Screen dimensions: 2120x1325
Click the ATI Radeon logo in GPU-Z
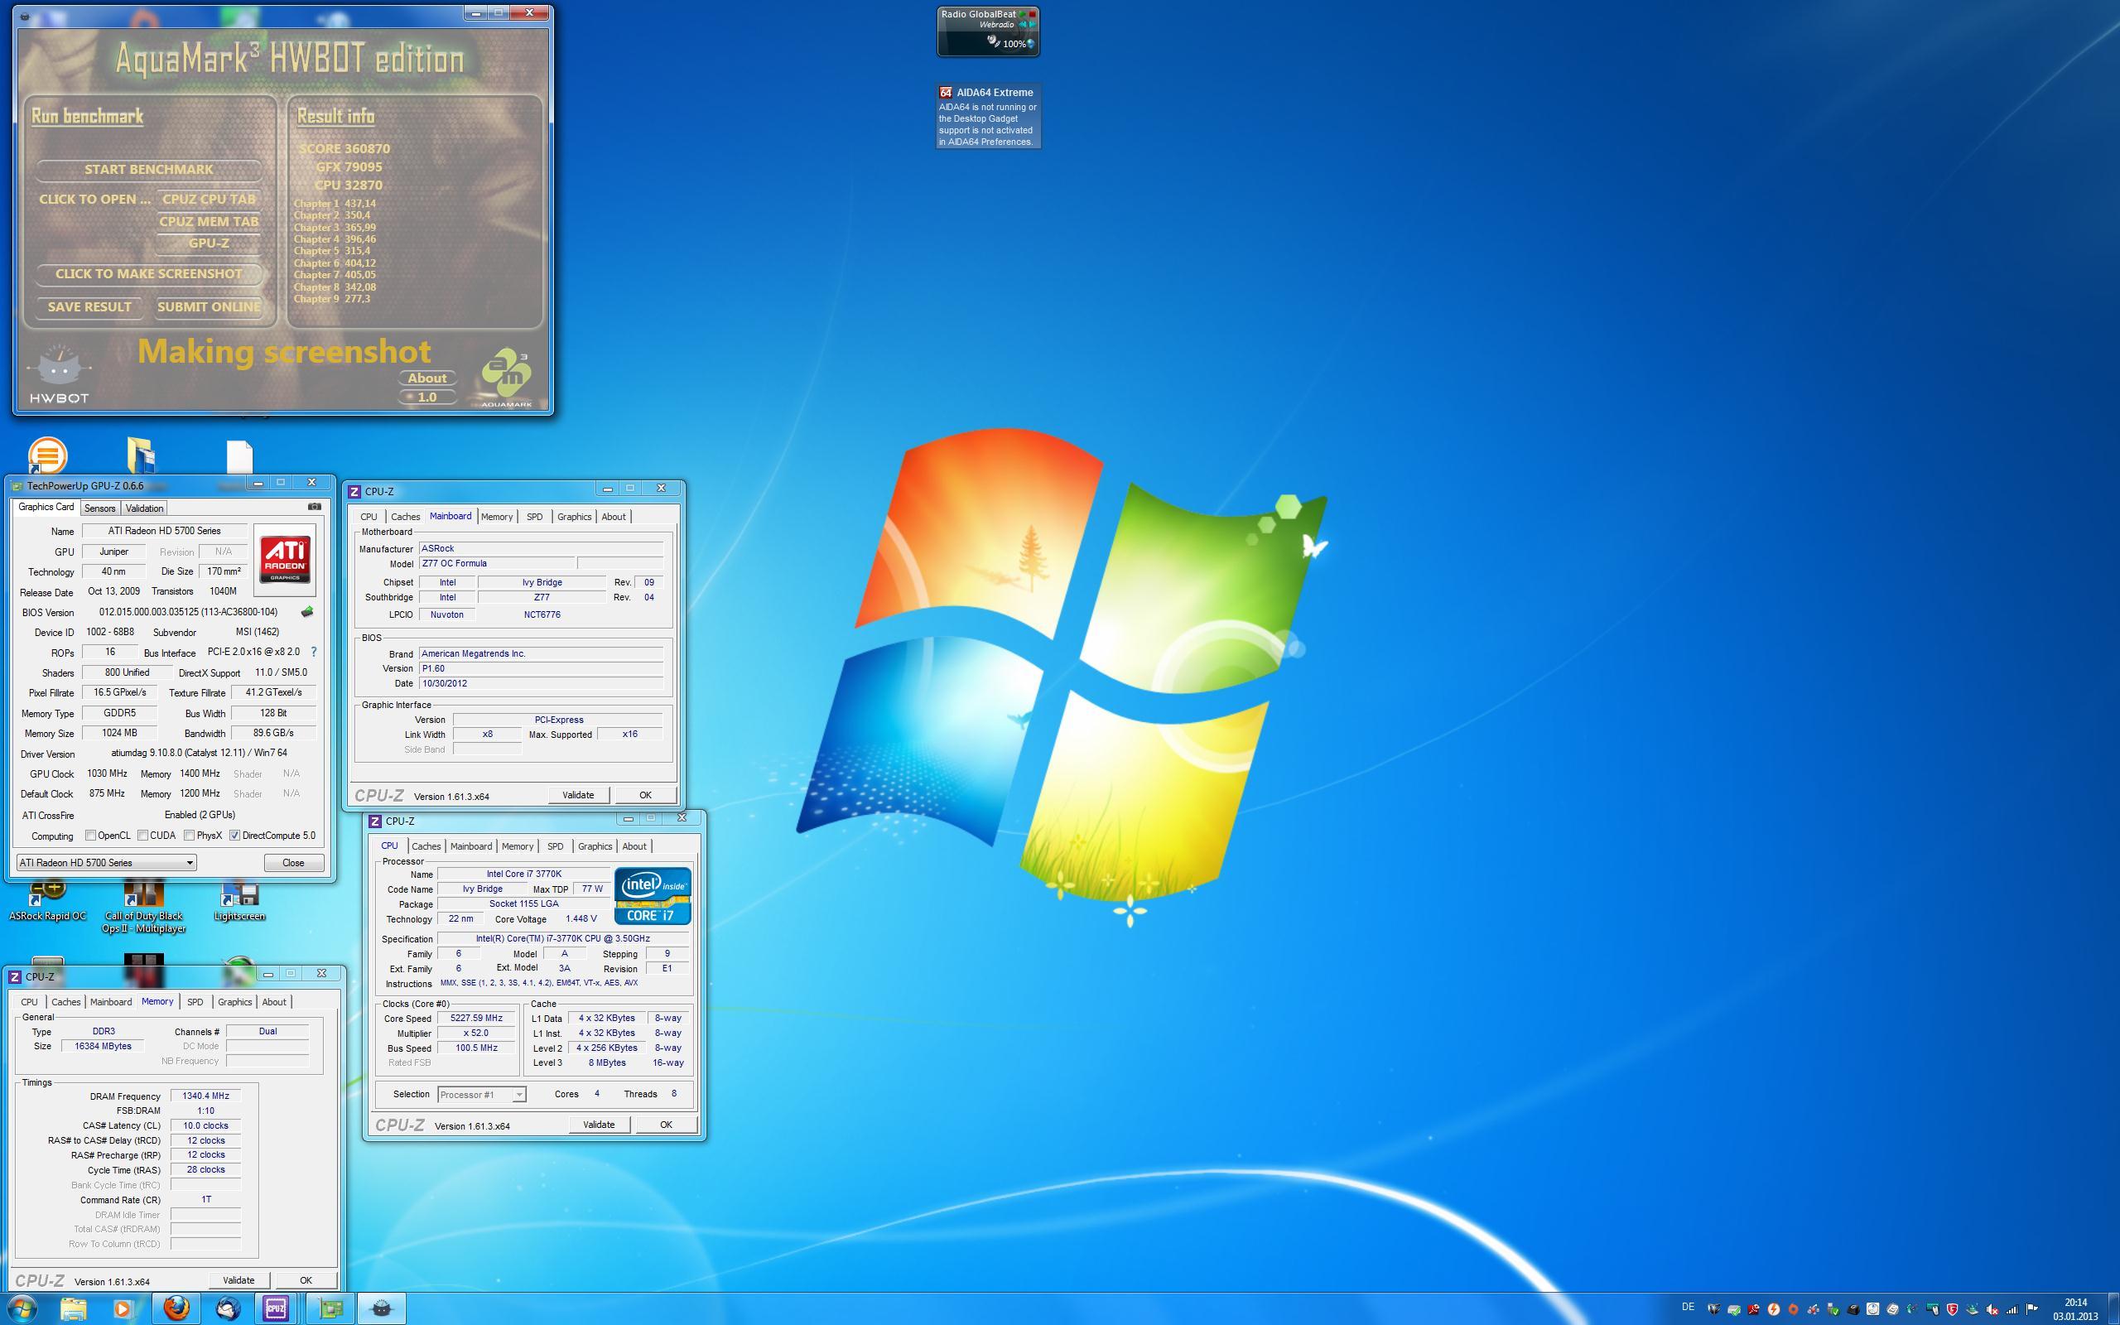click(x=285, y=560)
